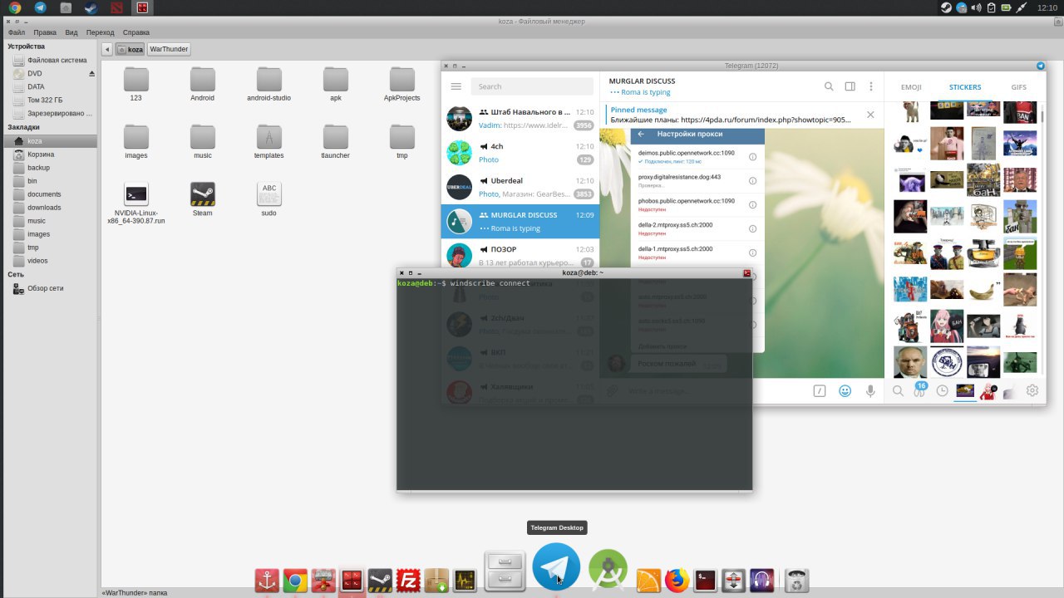Search stickers with magnifier icon
Viewport: 1064px width, 598px height.
(x=899, y=390)
